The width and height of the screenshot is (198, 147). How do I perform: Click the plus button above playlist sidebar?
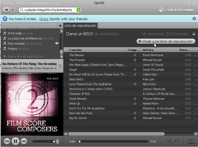(60, 26)
